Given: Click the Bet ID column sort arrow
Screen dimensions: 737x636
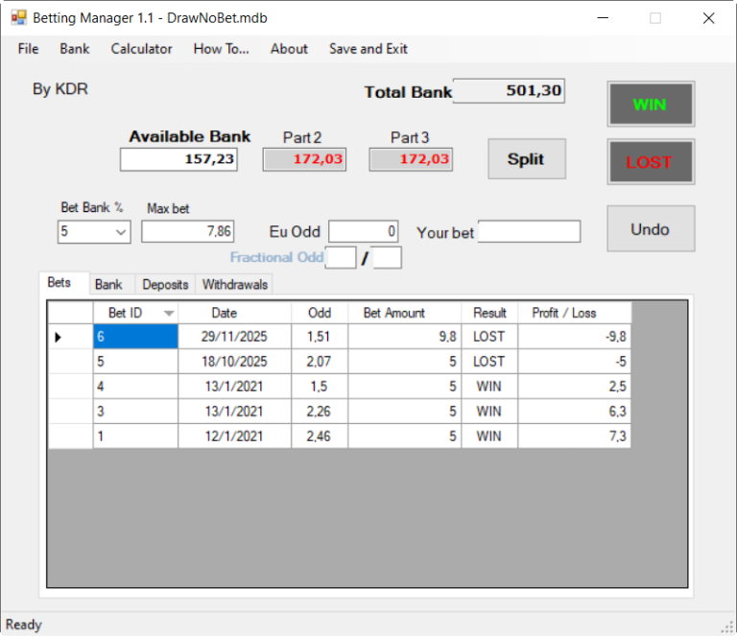Looking at the screenshot, I should click(x=170, y=313).
